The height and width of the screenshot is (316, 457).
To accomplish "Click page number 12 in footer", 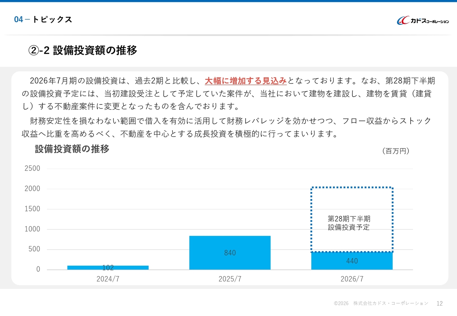I will pyautogui.click(x=440, y=304).
